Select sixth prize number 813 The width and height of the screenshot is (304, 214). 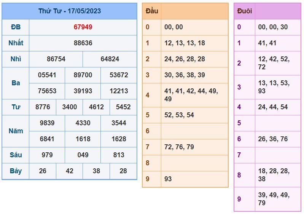(119, 155)
